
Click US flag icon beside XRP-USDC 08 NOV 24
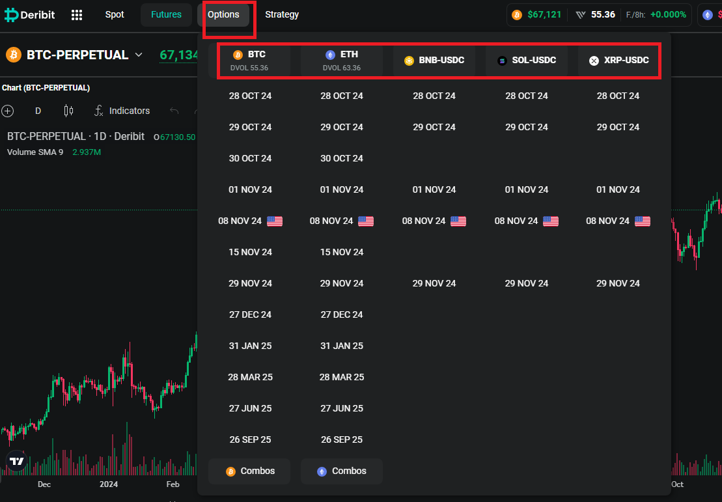643,221
